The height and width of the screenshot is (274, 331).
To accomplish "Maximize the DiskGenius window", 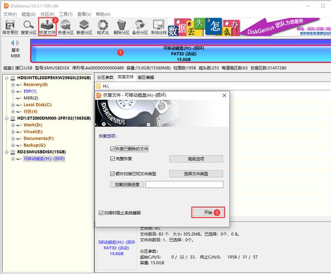I will [x=323, y=5].
